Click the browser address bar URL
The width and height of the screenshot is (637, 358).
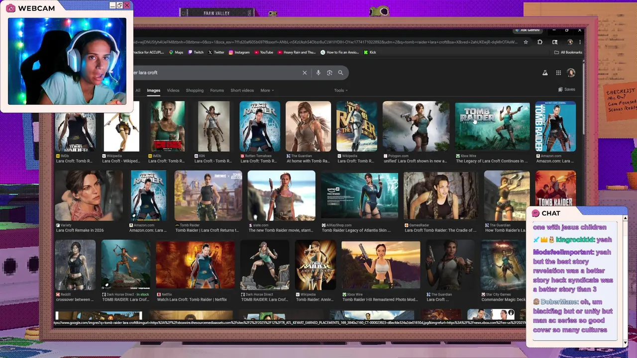tap(326, 42)
